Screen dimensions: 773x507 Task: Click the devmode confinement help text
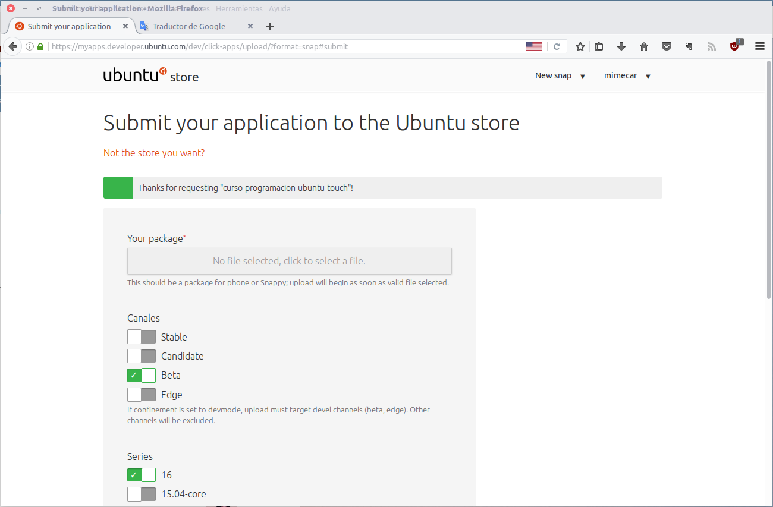(x=278, y=415)
